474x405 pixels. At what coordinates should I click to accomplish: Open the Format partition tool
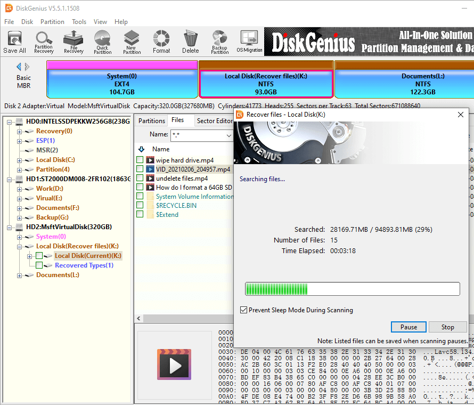point(161,42)
